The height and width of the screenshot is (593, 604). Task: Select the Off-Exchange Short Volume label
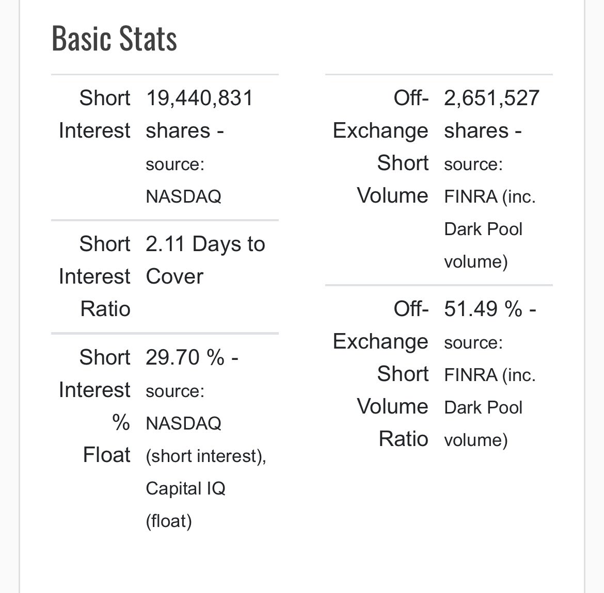point(380,146)
